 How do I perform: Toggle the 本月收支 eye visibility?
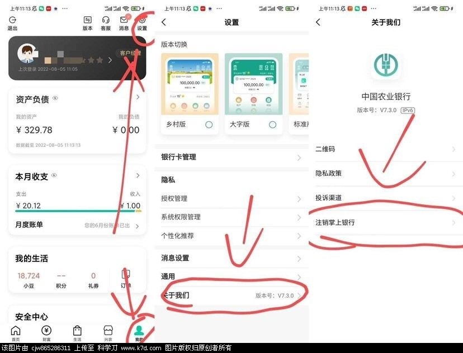[x=54, y=175]
